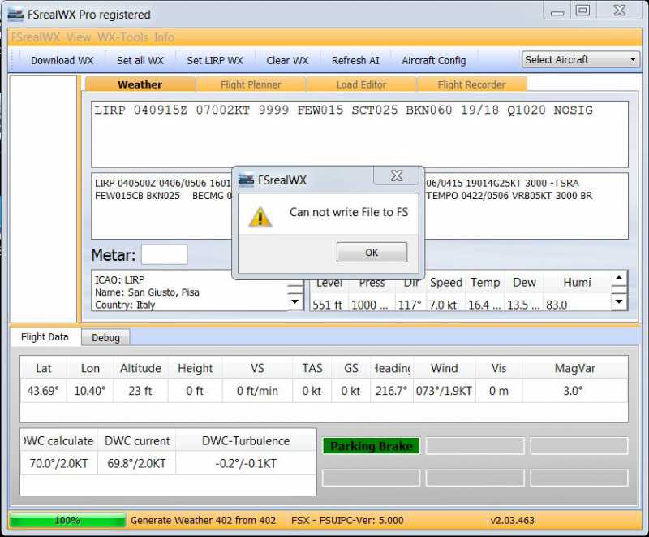Click the 100% green progress bar
The height and width of the screenshot is (537, 649).
pyautogui.click(x=67, y=521)
